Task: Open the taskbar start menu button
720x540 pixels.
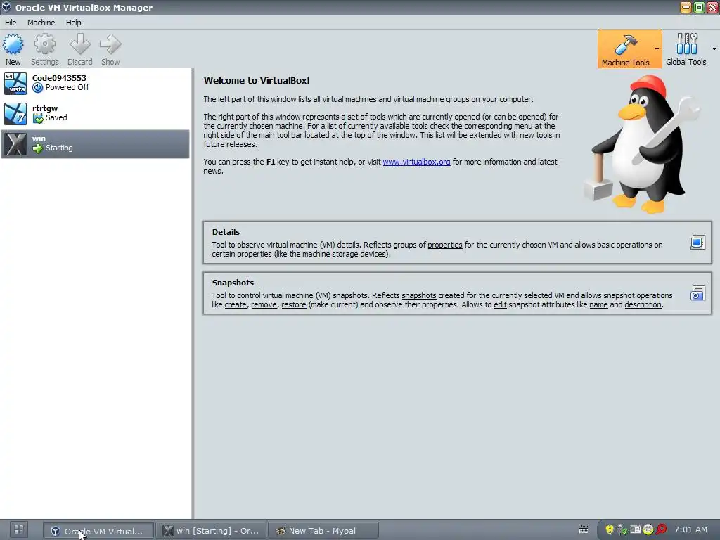Action: (19, 529)
